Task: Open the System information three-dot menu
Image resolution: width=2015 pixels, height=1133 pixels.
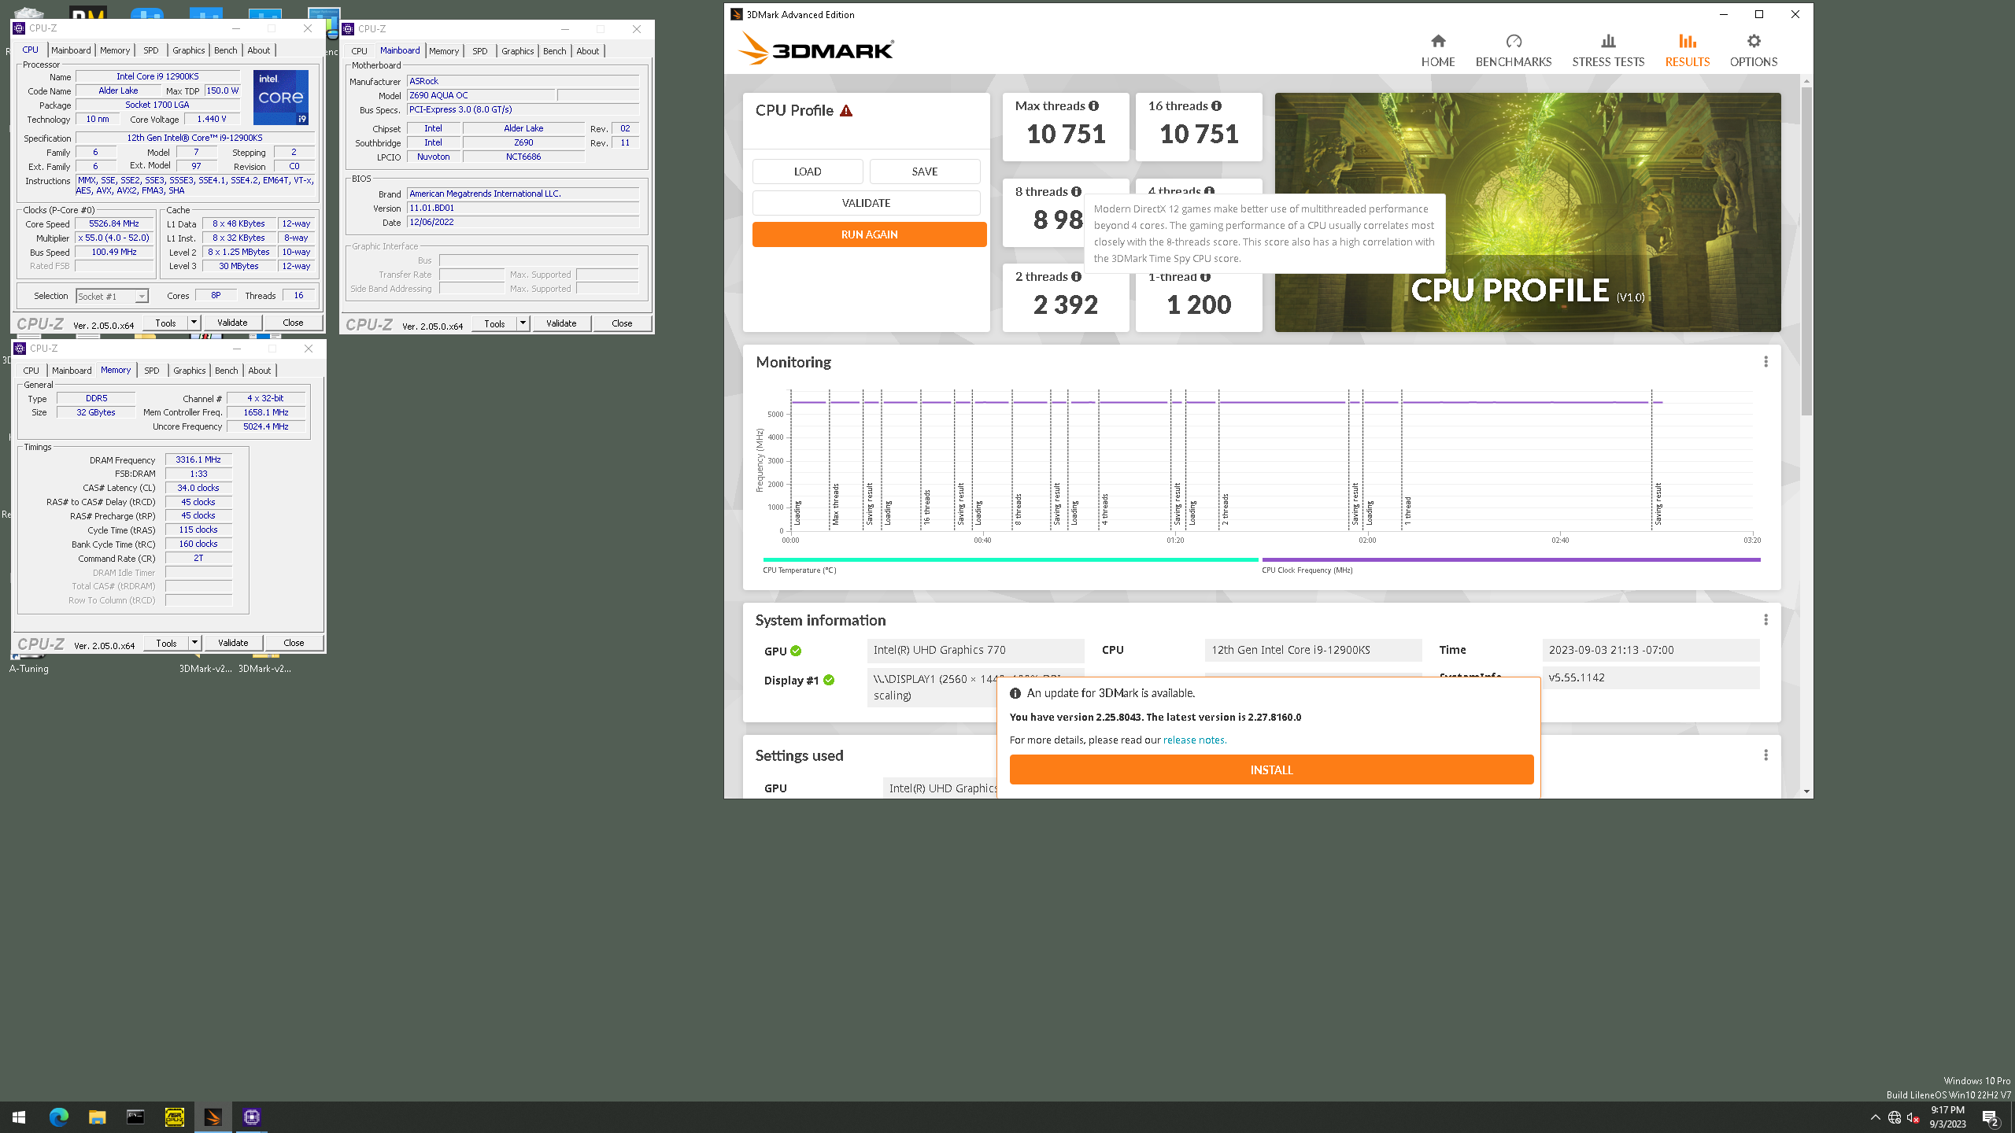Action: tap(1765, 620)
